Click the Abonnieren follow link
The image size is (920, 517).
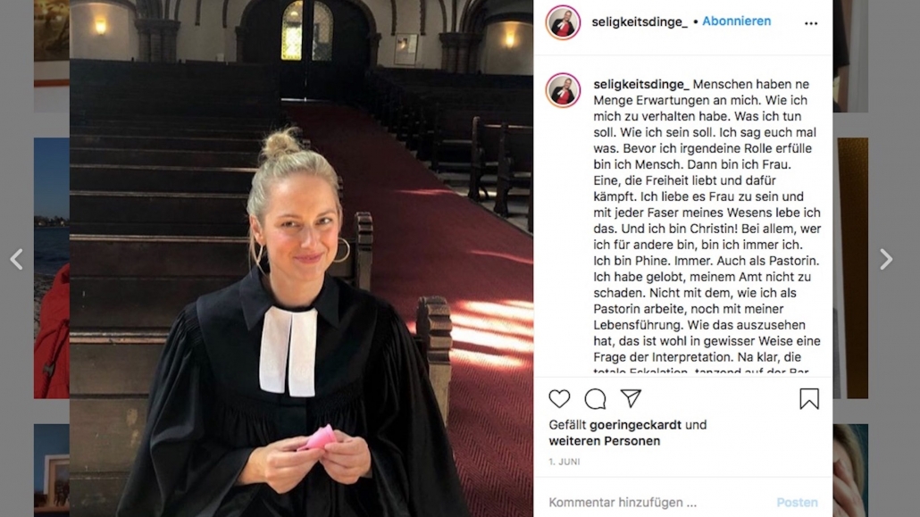tap(736, 21)
